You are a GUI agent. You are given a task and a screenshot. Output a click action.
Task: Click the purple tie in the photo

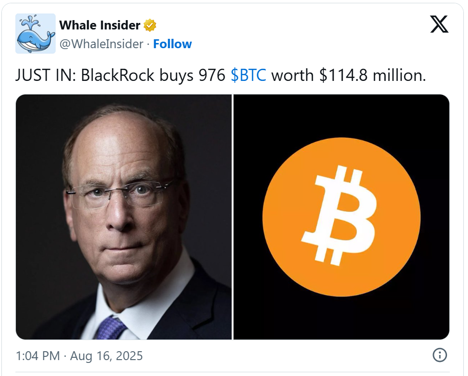110,328
